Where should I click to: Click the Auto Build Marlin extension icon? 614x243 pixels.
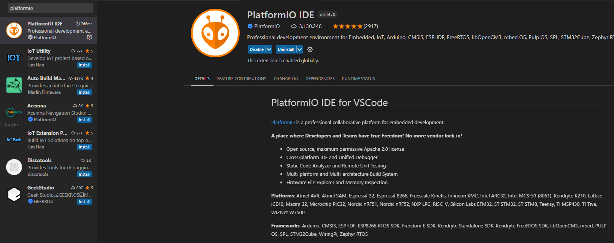[14, 85]
